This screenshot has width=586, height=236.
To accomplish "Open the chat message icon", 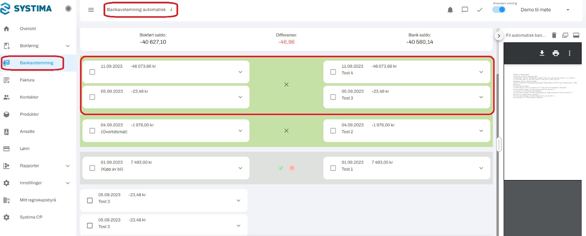I will coord(465,10).
